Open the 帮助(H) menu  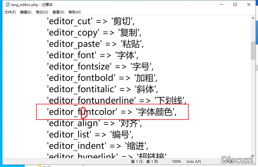(x=74, y=12)
